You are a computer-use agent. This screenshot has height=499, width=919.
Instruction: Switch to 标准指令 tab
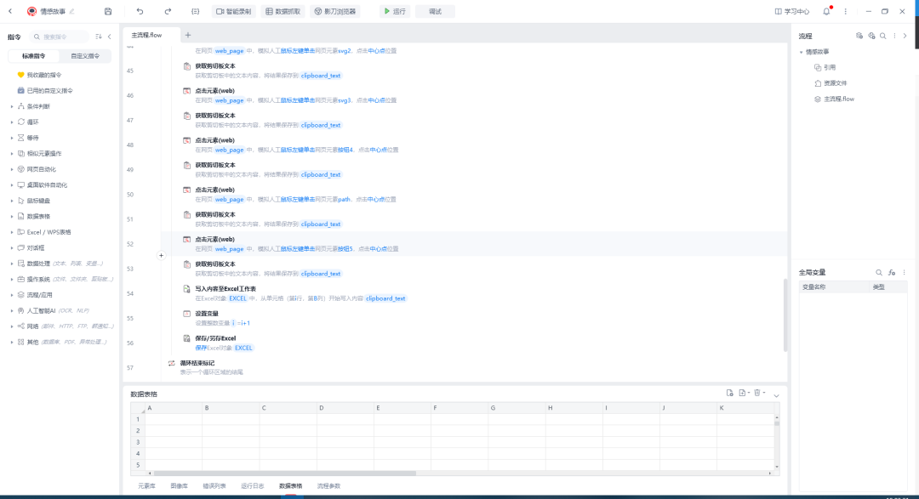tap(33, 56)
